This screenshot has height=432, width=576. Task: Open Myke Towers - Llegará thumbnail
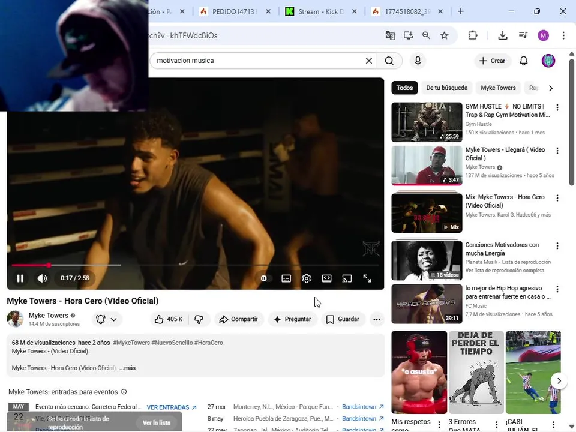427,166
